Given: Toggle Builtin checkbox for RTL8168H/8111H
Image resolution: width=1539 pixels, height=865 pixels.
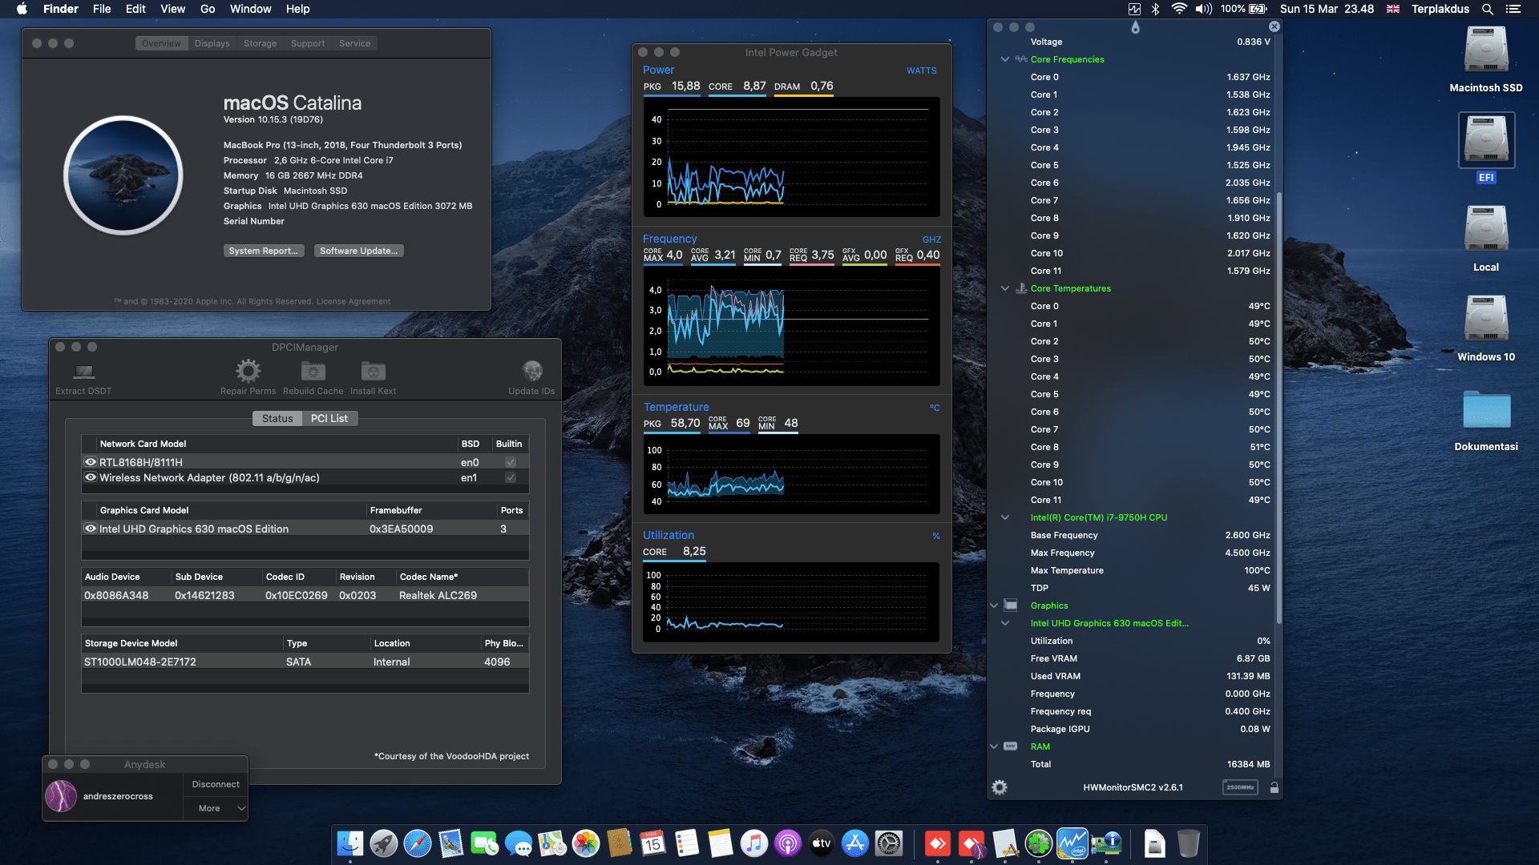Looking at the screenshot, I should point(511,462).
